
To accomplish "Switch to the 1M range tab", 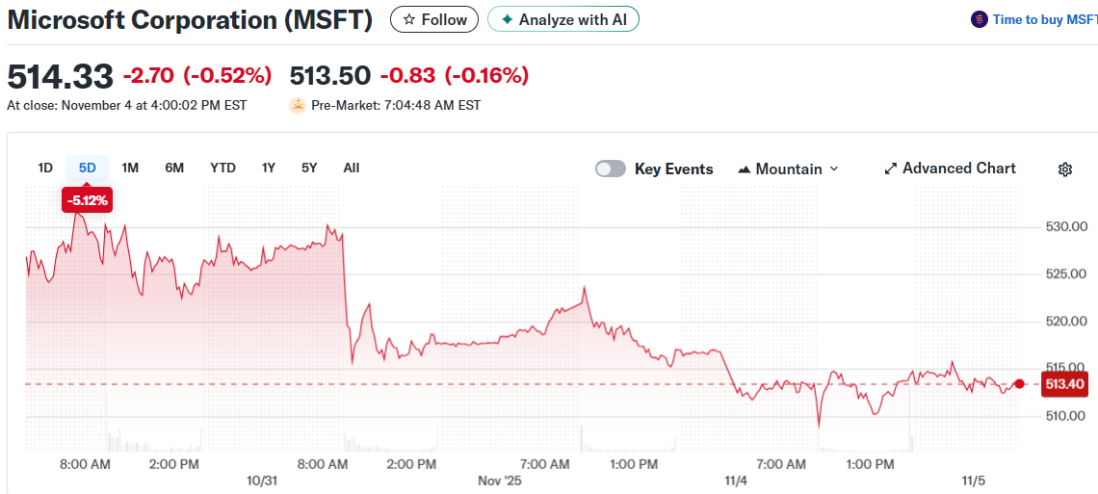I will click(x=130, y=168).
